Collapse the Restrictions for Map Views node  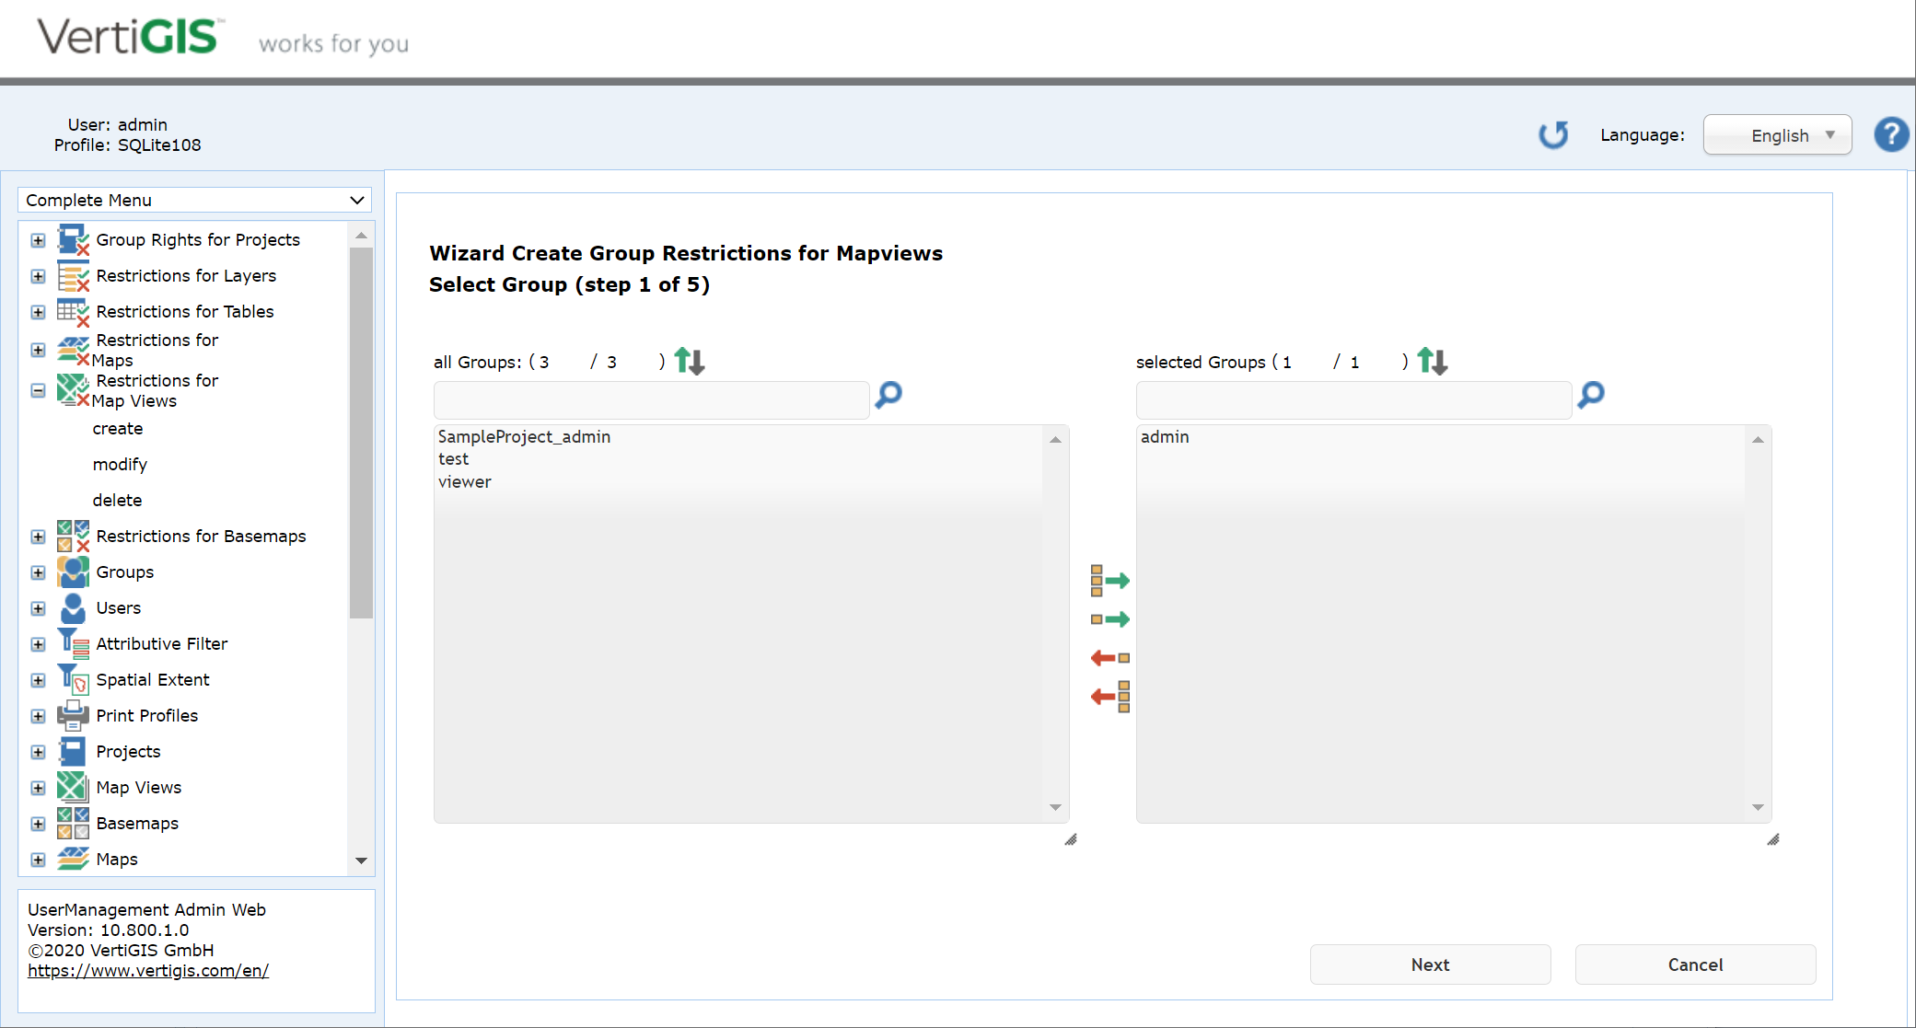coord(38,390)
